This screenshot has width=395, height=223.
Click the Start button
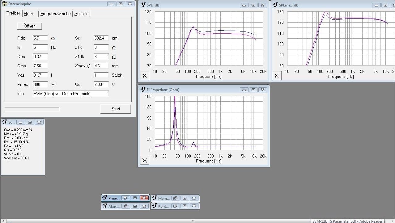coord(116,109)
